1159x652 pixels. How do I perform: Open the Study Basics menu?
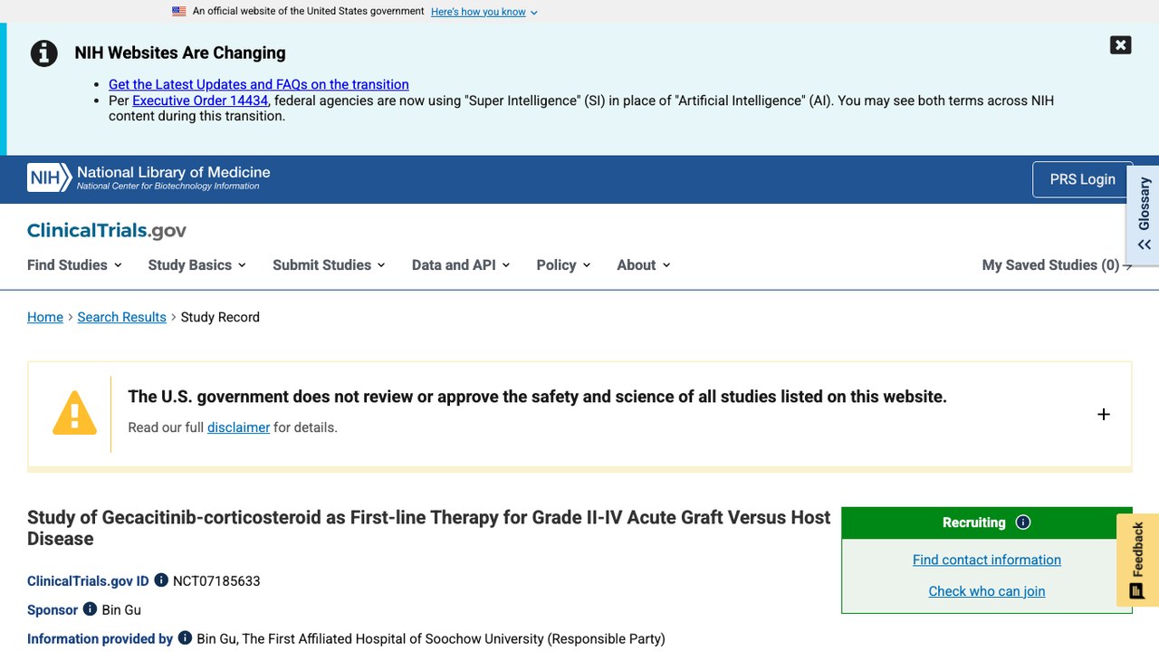click(x=196, y=265)
